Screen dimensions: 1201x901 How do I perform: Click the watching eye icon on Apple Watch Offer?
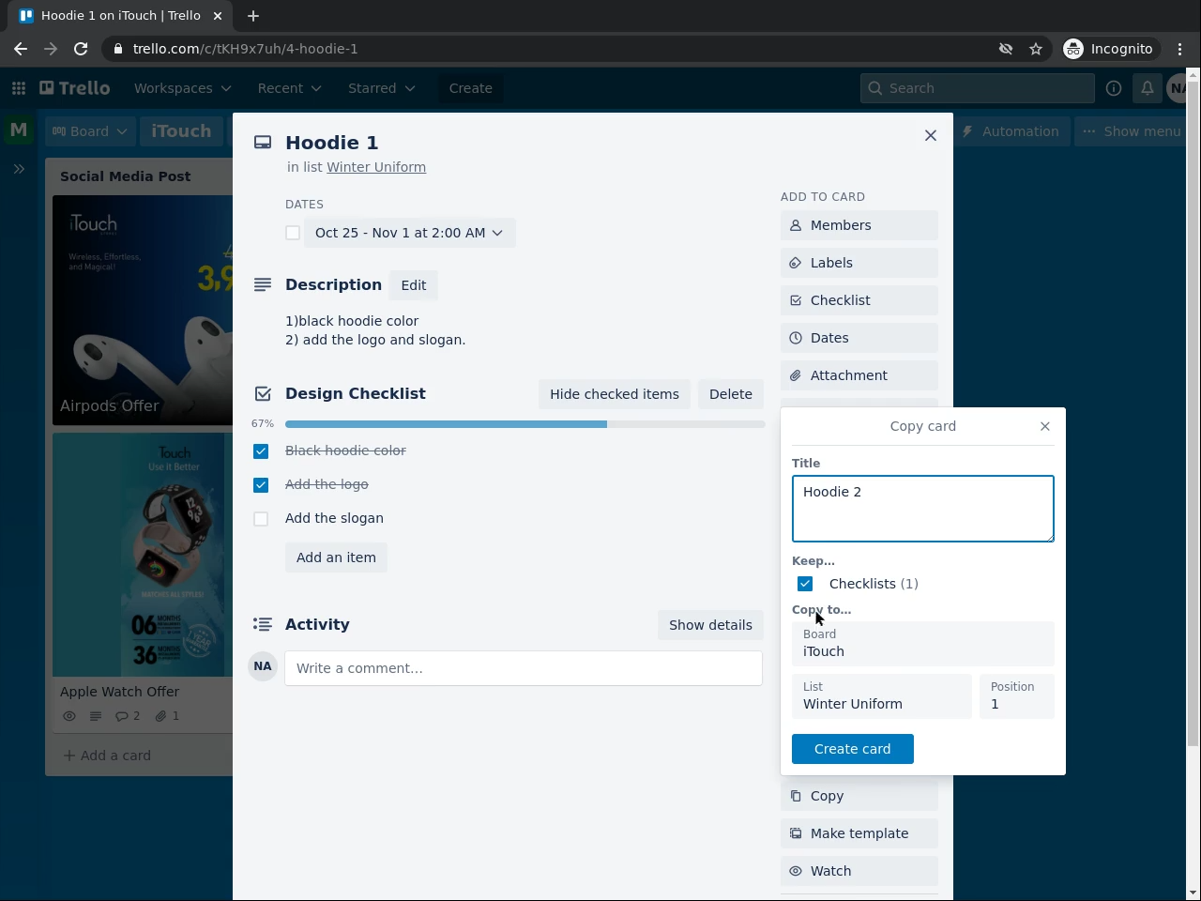click(69, 716)
